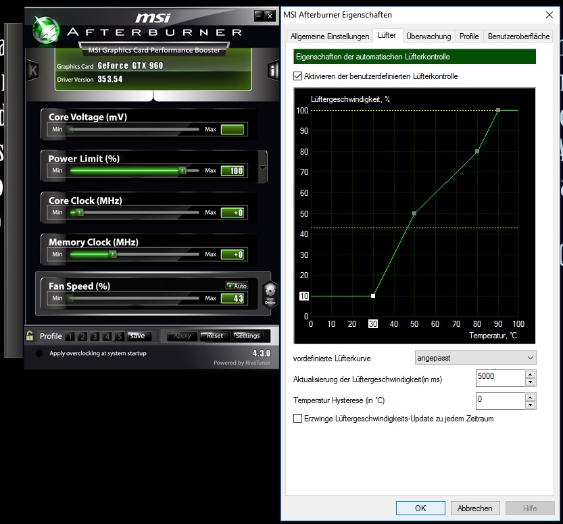Select fan curve point at 80°C
The image size is (563, 524).
click(x=477, y=151)
